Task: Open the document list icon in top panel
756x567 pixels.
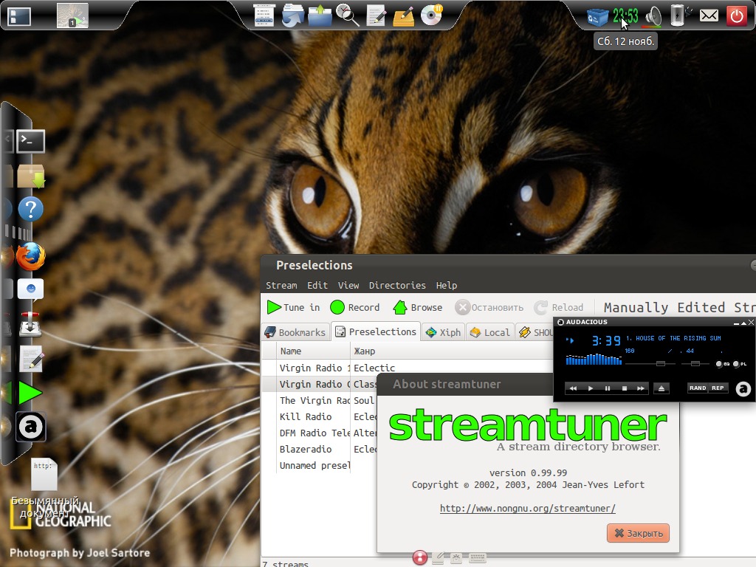Action: 264,16
